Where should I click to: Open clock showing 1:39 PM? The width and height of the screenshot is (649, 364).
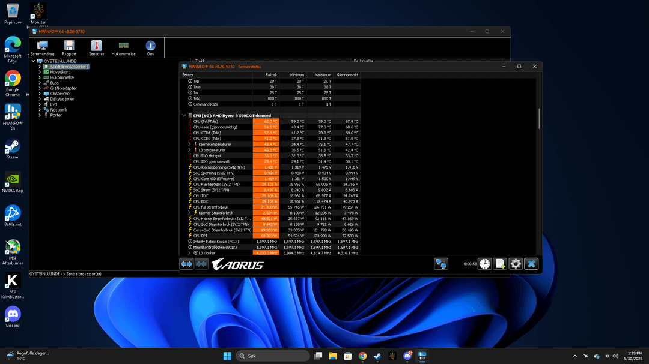point(635,356)
